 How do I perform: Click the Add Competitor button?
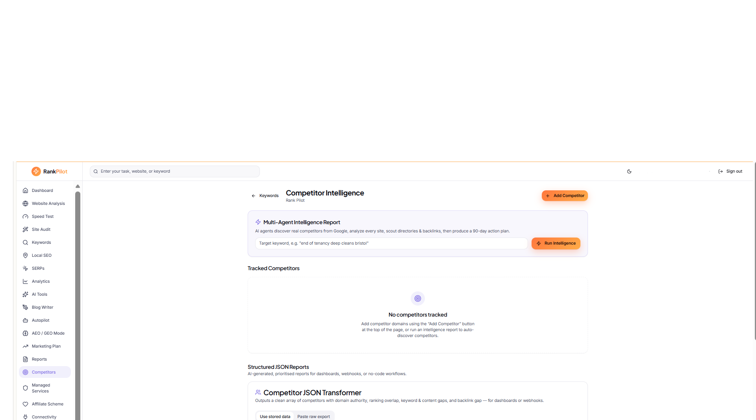(x=565, y=196)
